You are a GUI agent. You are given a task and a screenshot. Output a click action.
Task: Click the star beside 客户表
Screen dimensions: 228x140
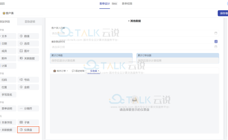[x=4, y=13]
